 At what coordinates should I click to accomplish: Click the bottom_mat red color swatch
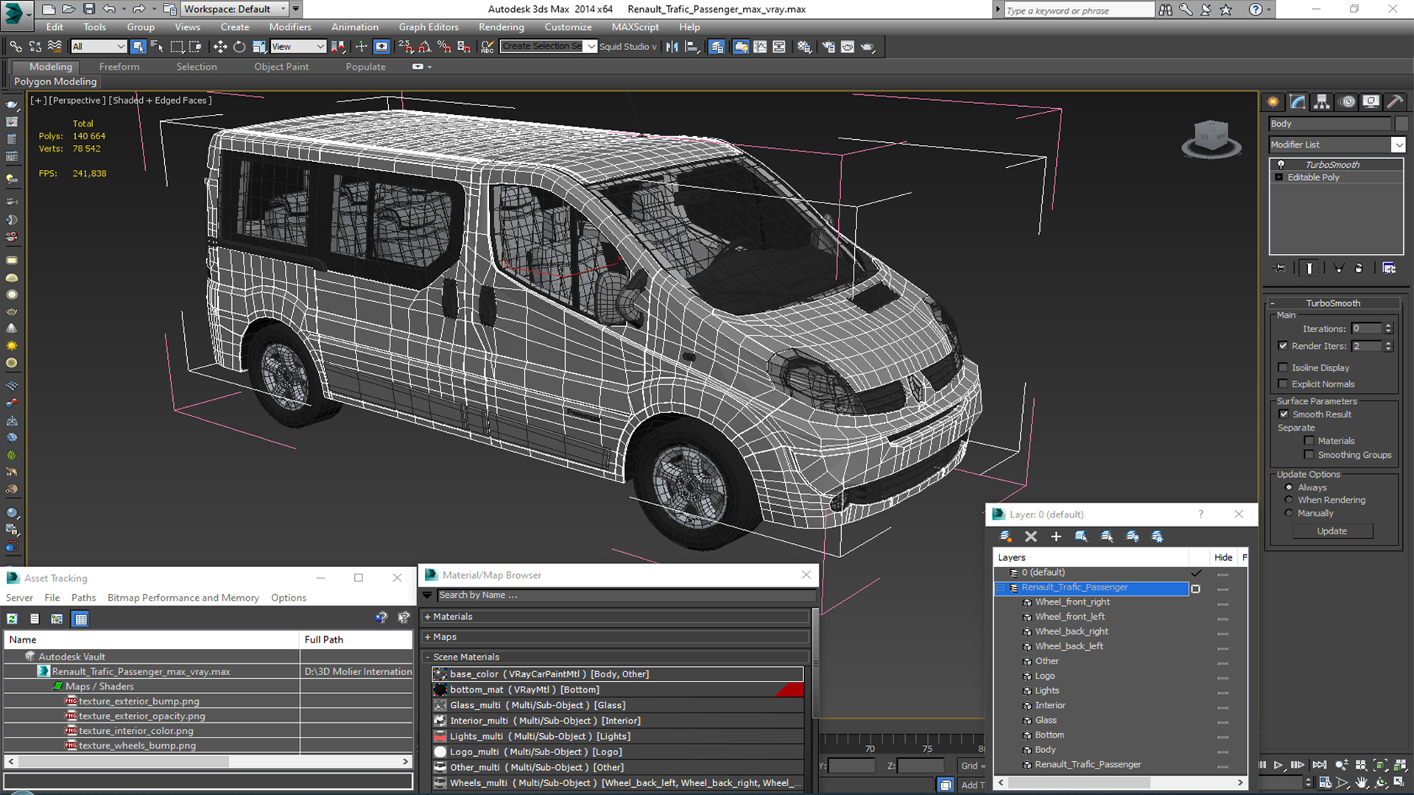[789, 690]
